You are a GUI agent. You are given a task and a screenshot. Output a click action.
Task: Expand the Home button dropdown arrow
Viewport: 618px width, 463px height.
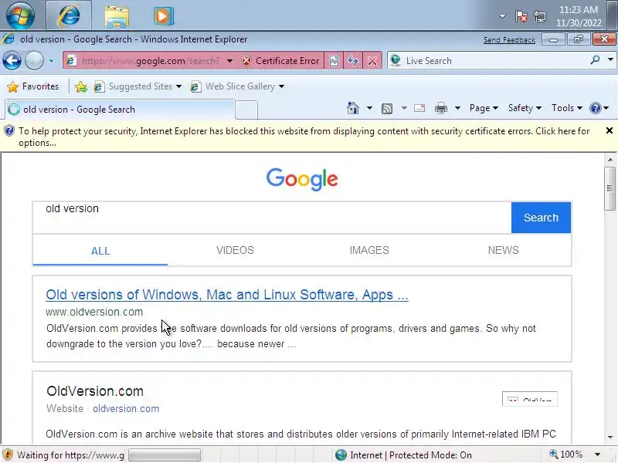pos(369,108)
